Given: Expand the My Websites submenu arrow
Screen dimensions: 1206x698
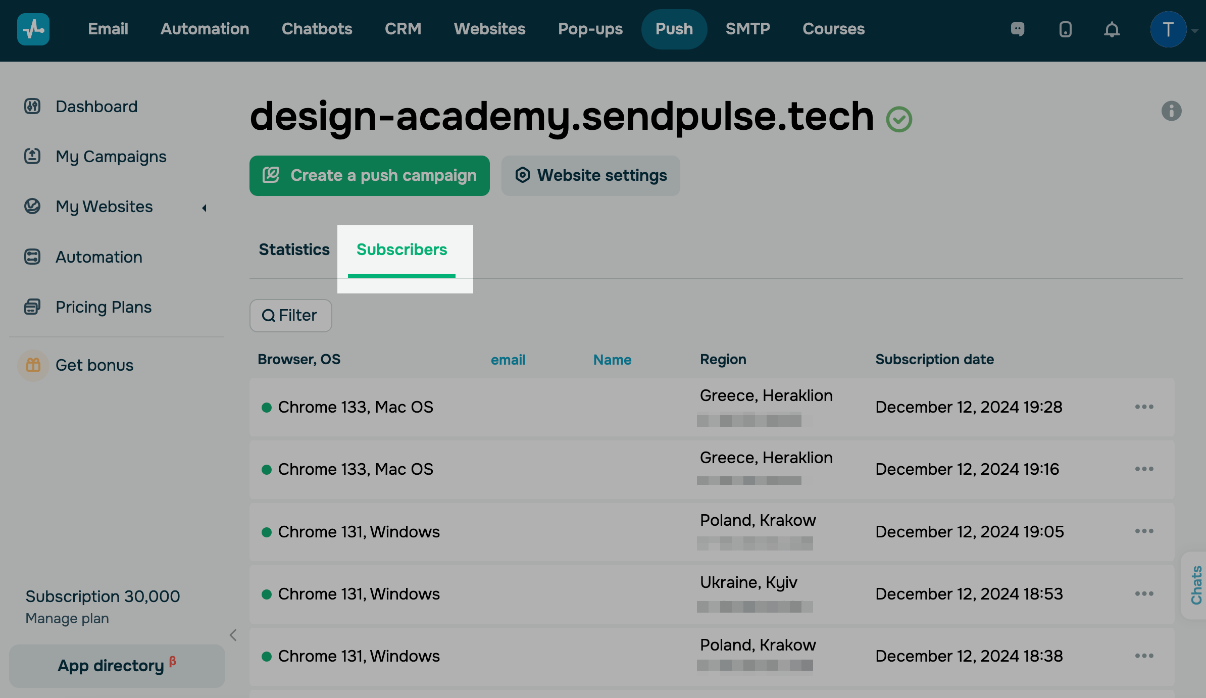Looking at the screenshot, I should [204, 208].
